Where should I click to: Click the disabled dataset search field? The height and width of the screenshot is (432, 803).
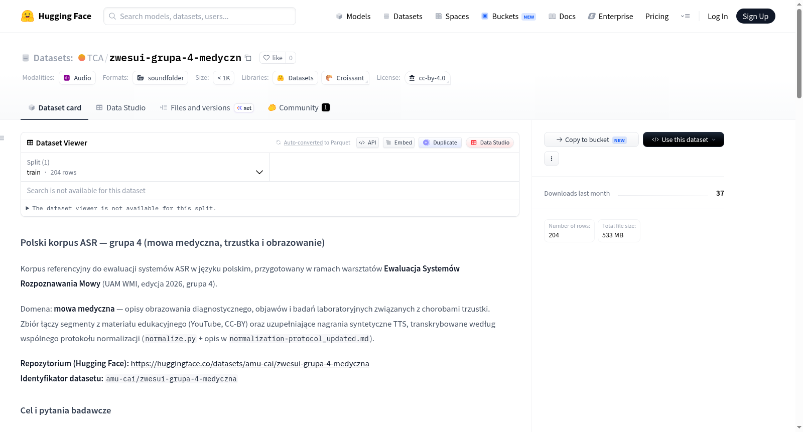270,191
